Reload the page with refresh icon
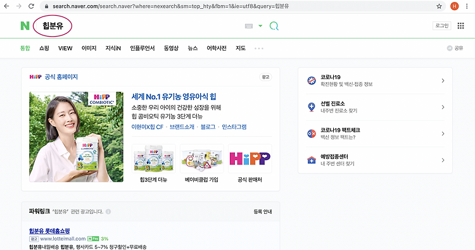475x250 pixels. click(31, 6)
